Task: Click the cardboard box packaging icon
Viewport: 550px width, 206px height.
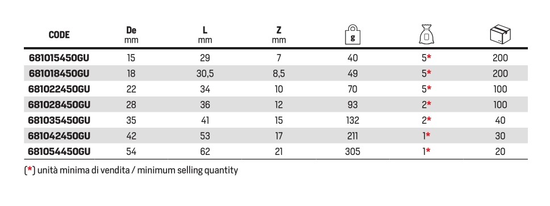Action: pyautogui.click(x=500, y=34)
